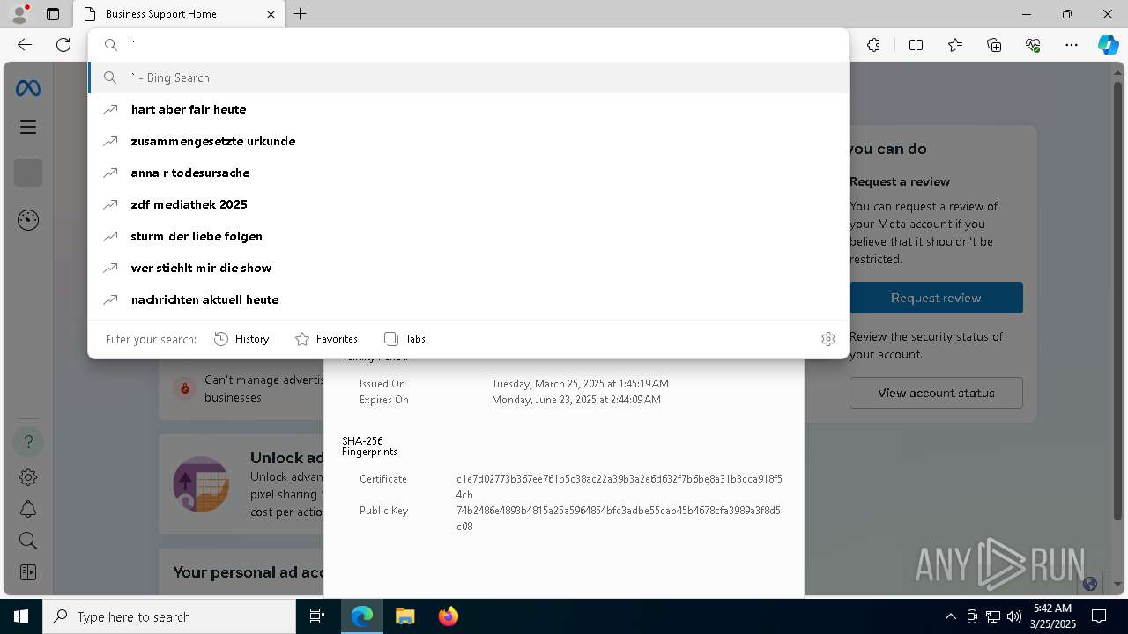Viewport: 1128px width, 634px height.
Task: Click inside the address bar field
Action: [468, 45]
